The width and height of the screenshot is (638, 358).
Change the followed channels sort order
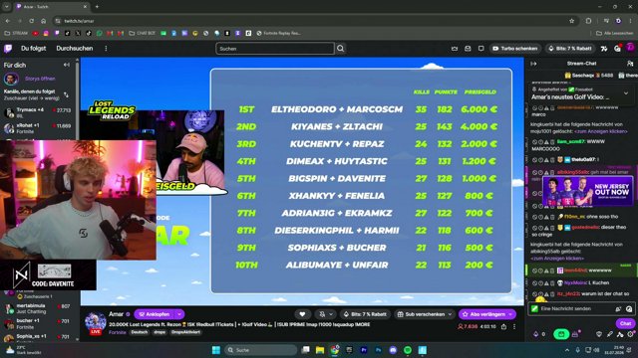(x=67, y=95)
